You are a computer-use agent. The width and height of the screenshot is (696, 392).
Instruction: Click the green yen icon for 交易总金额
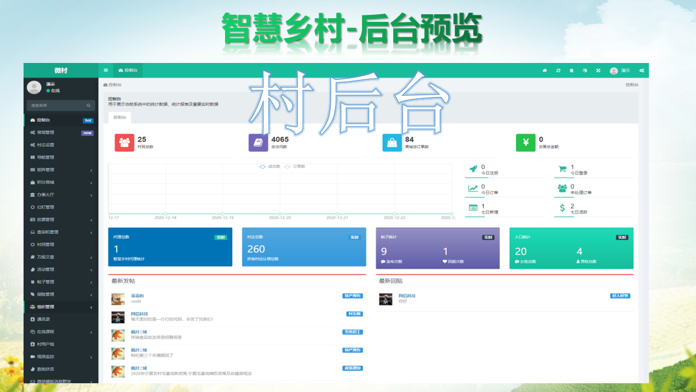click(526, 142)
